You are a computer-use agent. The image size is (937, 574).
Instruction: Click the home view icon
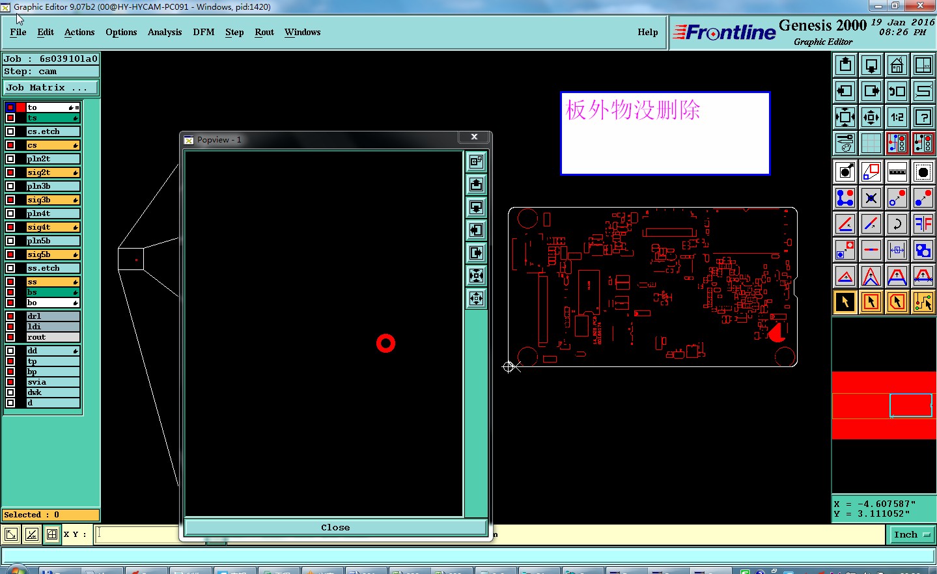[897, 65]
